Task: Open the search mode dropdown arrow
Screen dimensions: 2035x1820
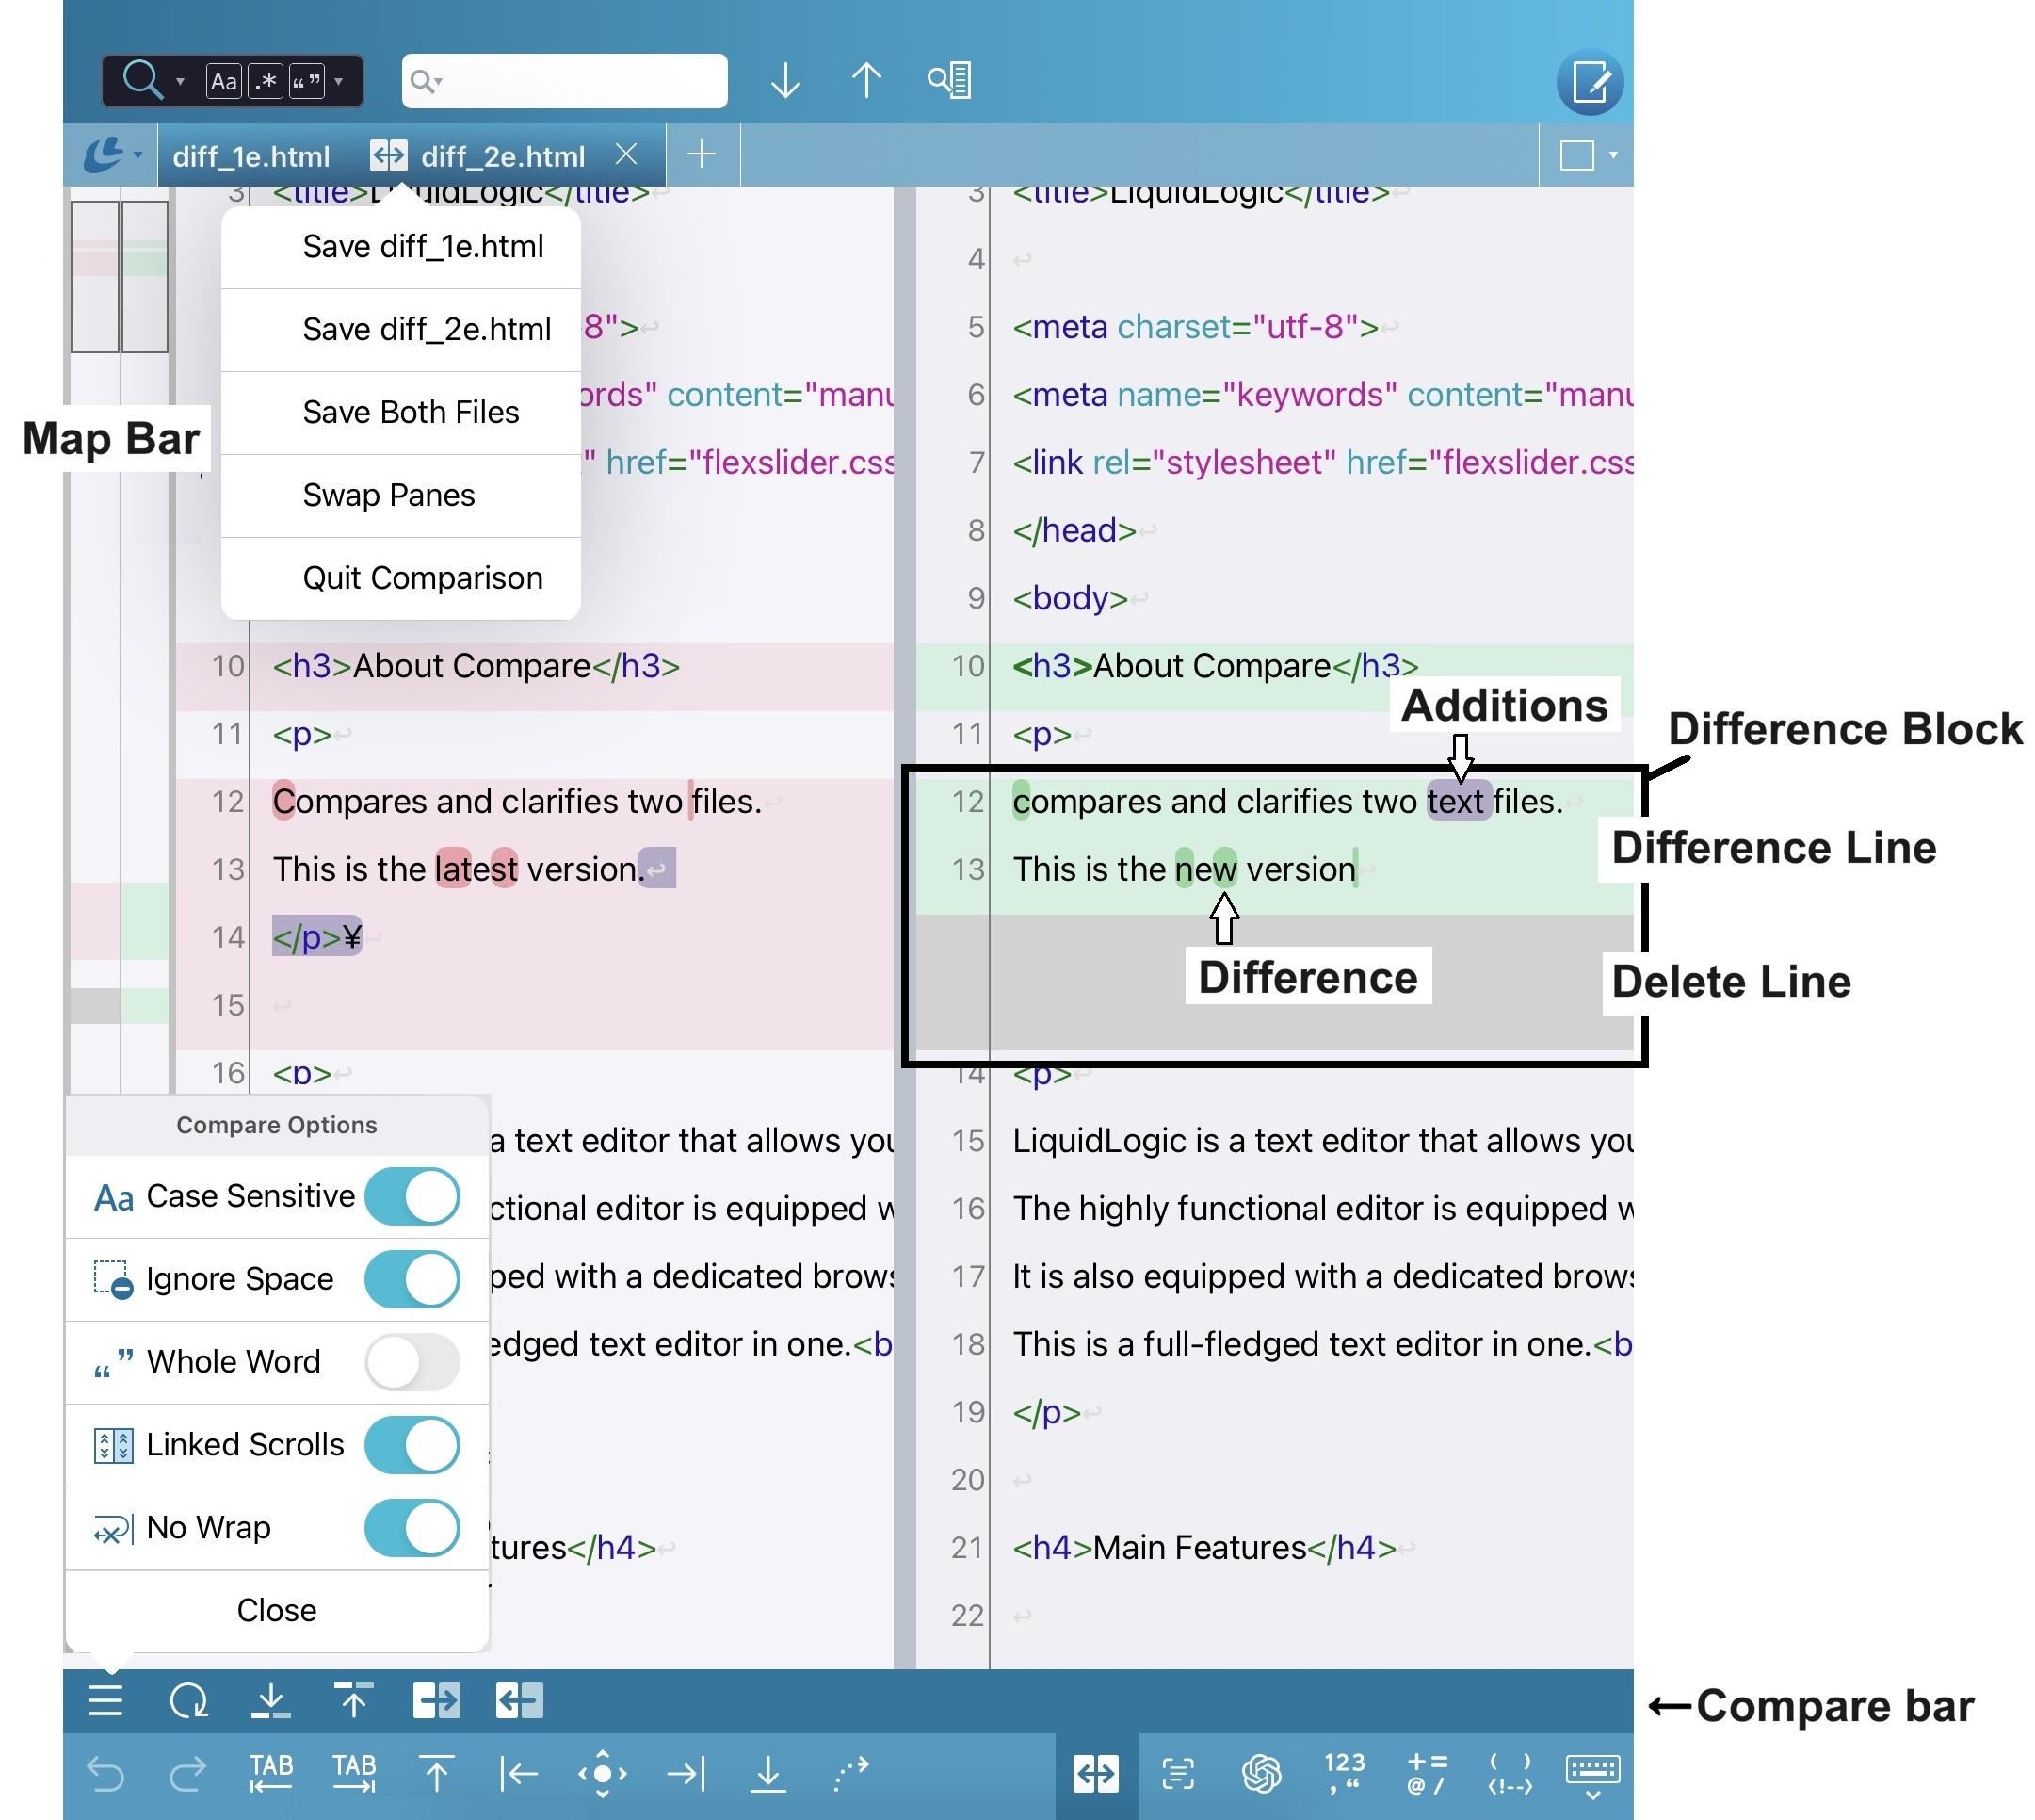Action: tap(181, 80)
